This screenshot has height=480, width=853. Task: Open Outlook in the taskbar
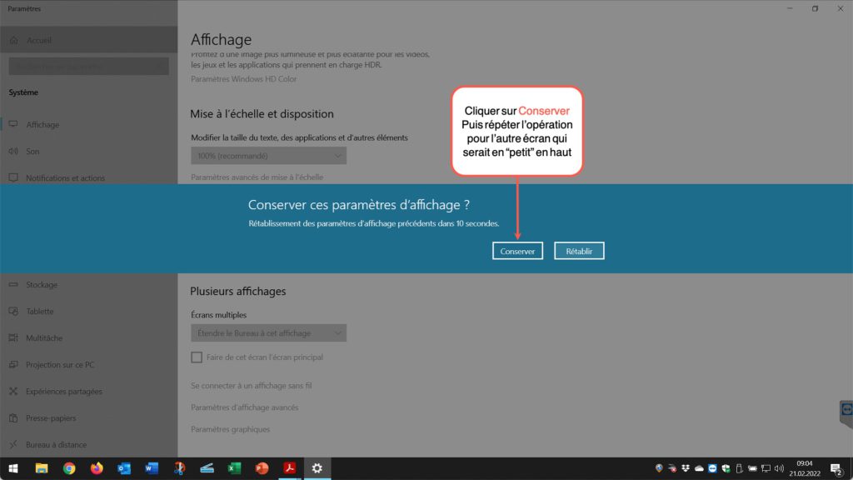click(124, 468)
